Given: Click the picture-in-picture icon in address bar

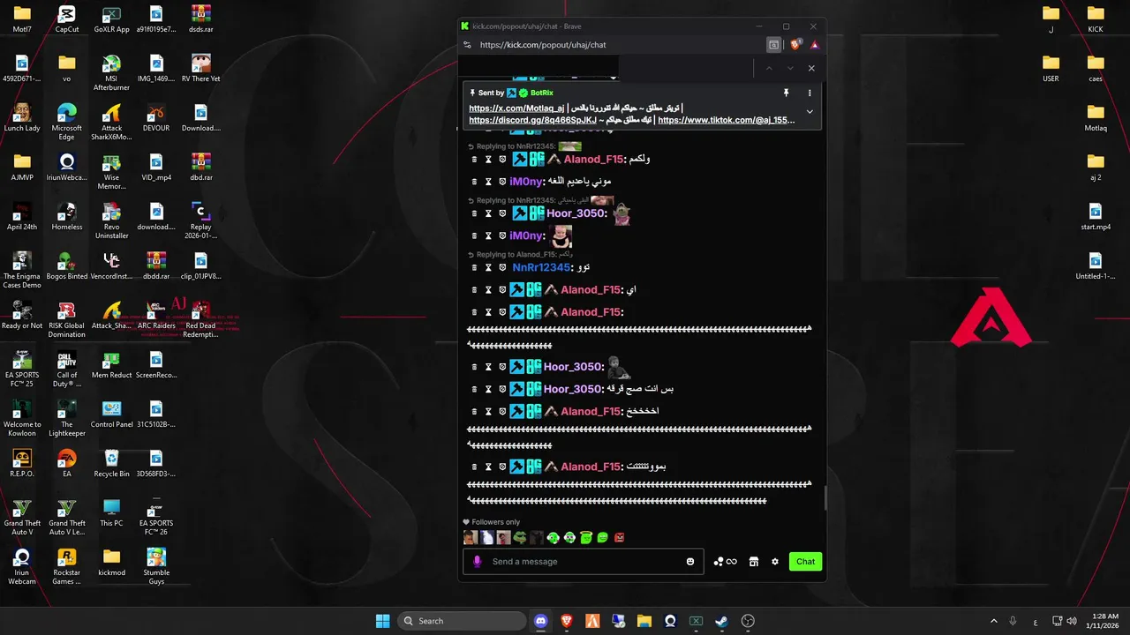Looking at the screenshot, I should pos(774,45).
